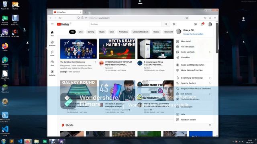257x144 pixels.
Task: Reload the page in Firefox
Action: point(60,18)
